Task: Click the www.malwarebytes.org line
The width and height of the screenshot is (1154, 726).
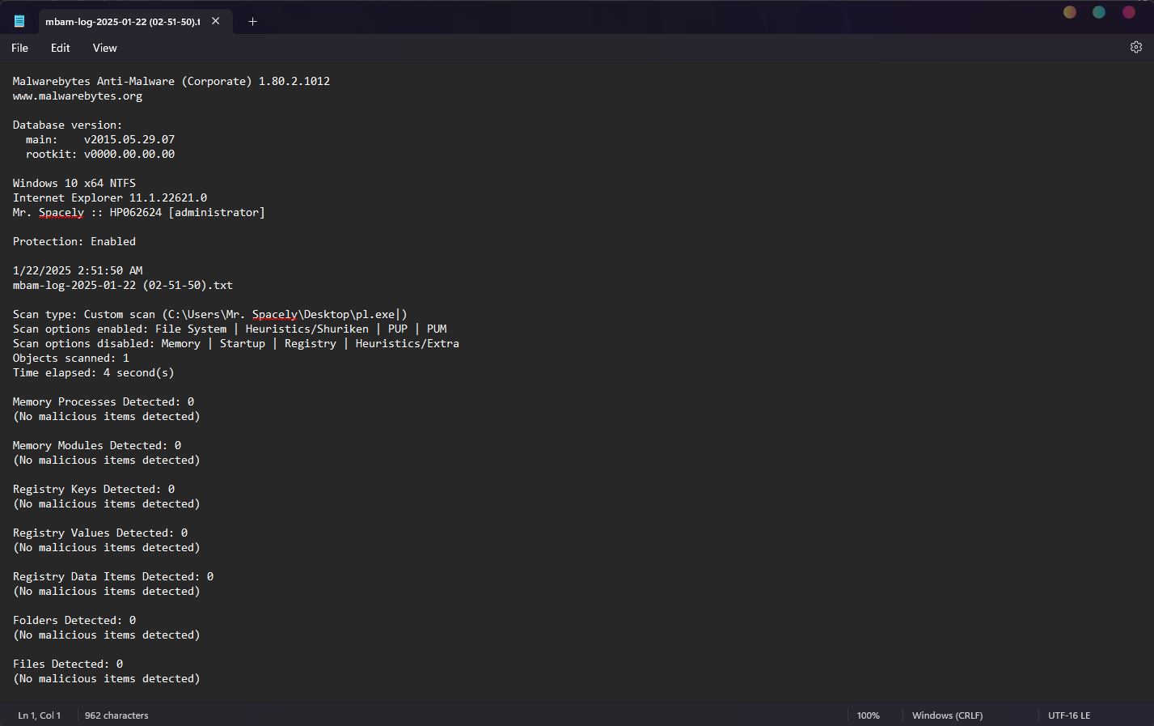Action: pos(78,96)
